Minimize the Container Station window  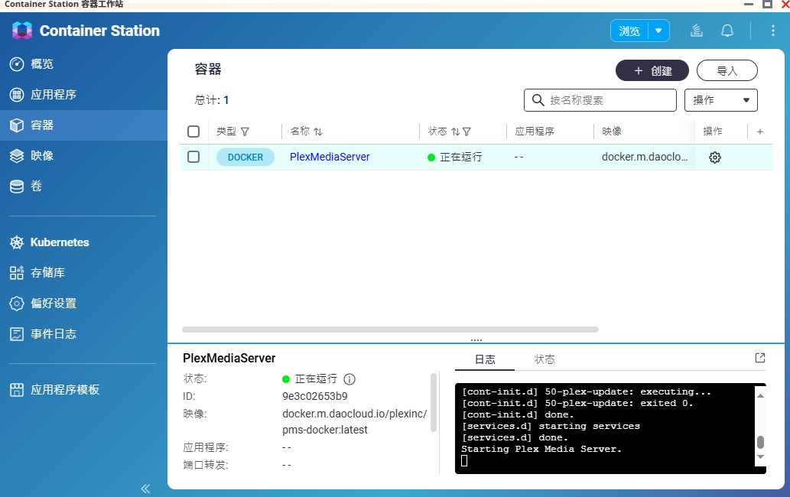pyautogui.click(x=748, y=4)
